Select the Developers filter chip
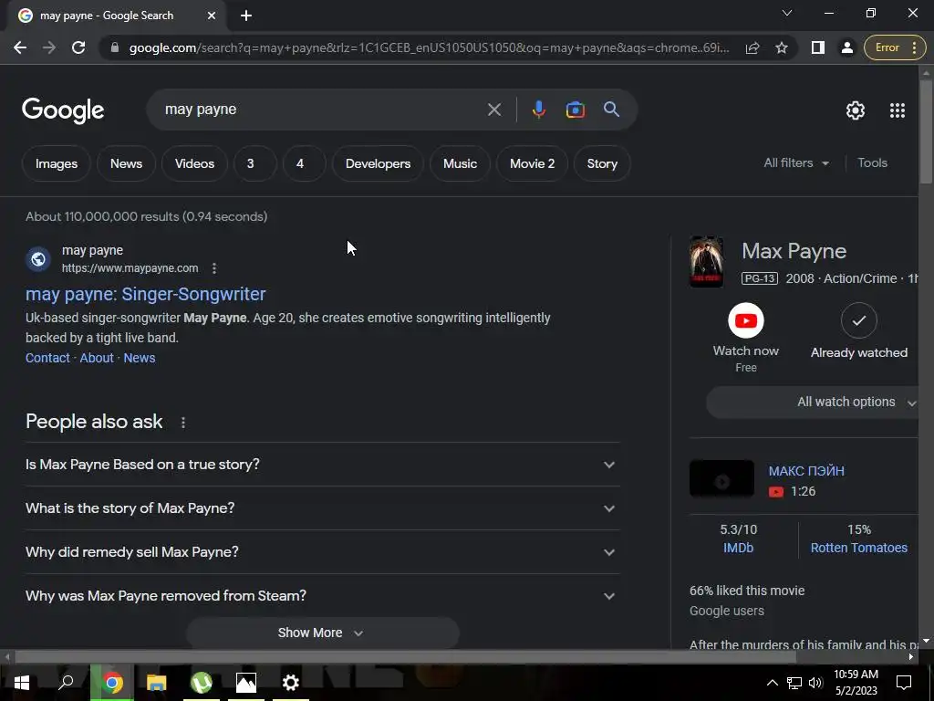Image resolution: width=934 pixels, height=701 pixels. [378, 163]
